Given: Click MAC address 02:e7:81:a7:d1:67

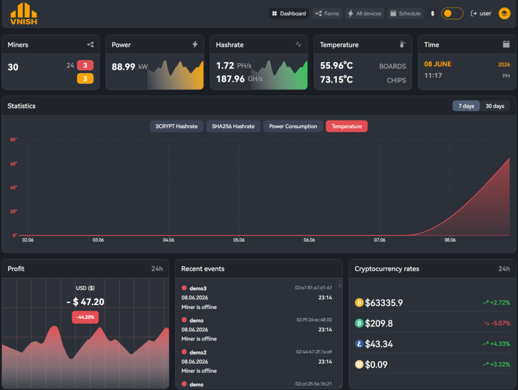Looking at the screenshot, I should click(x=313, y=288).
